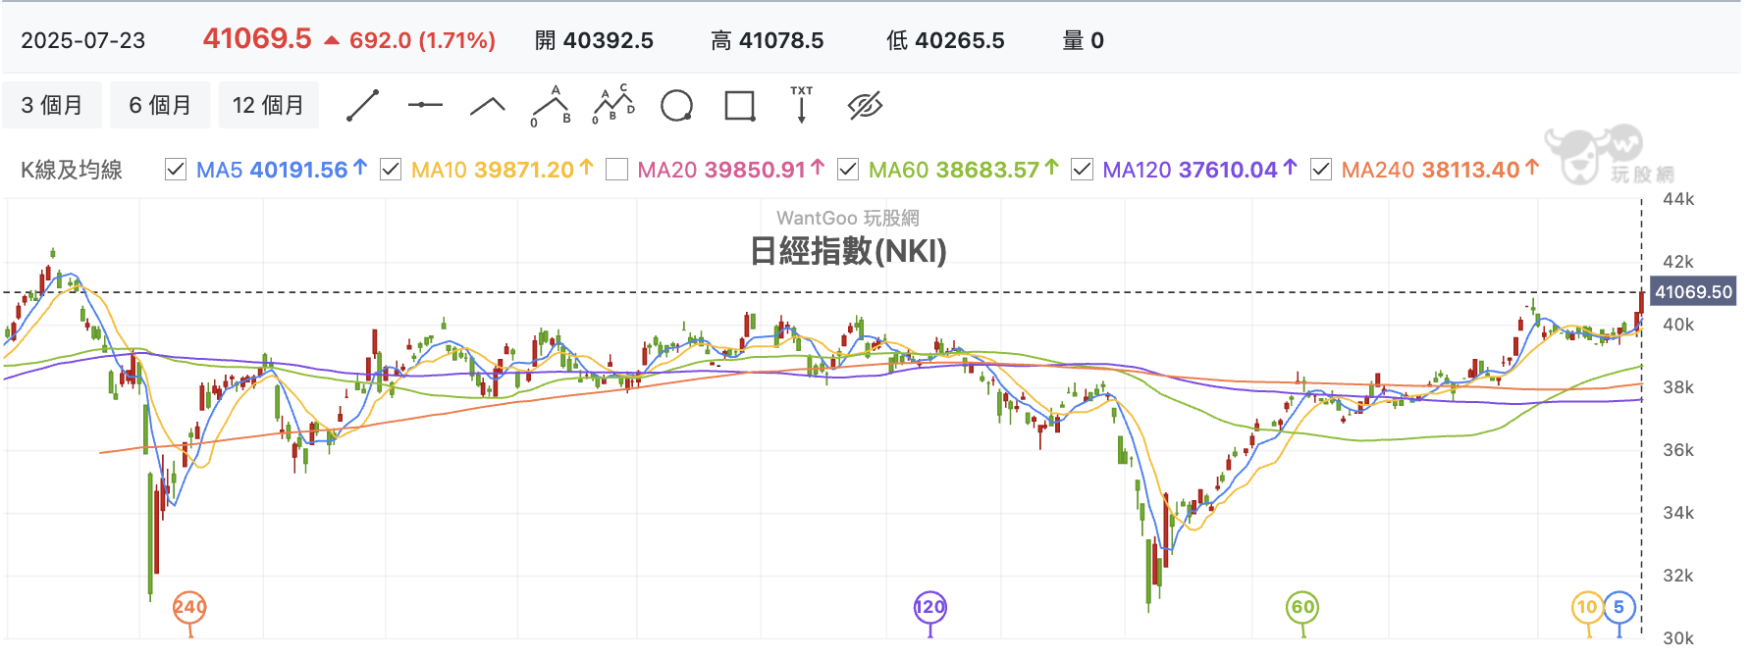Click the volume 量 0 text
This screenshot has width=1751, height=657.
point(1084,41)
